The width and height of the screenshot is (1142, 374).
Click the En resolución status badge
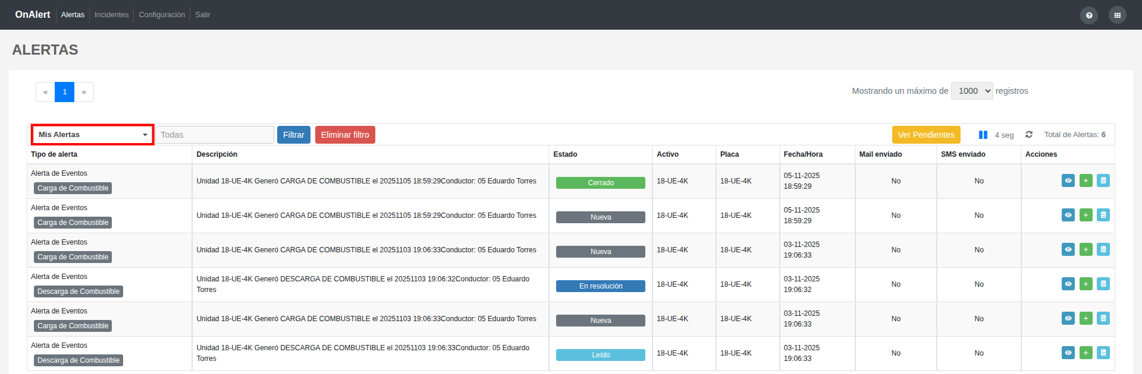pos(601,286)
